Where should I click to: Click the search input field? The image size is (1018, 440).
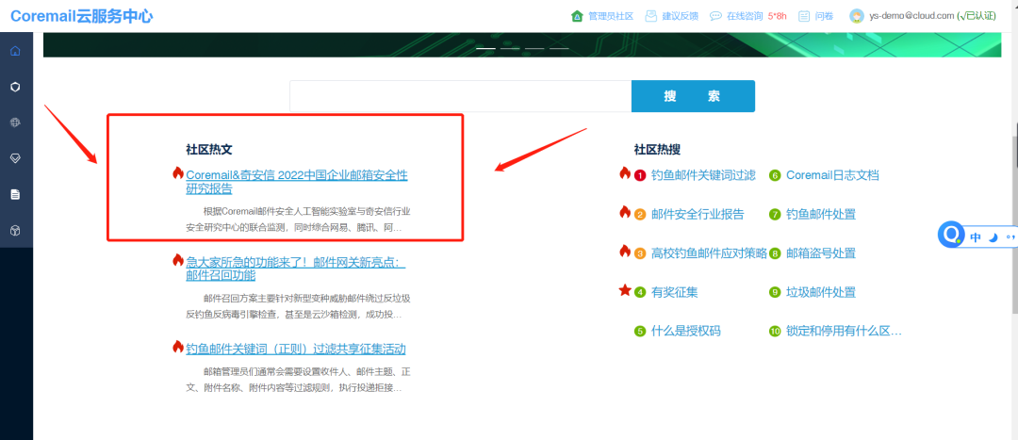460,96
